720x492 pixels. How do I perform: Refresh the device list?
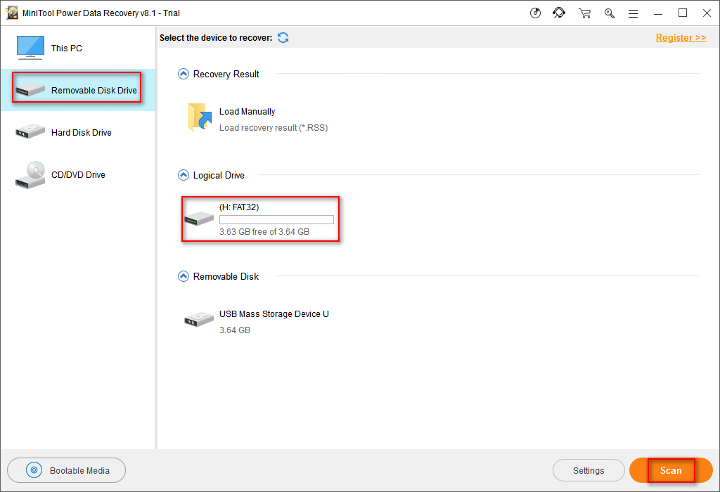point(283,38)
